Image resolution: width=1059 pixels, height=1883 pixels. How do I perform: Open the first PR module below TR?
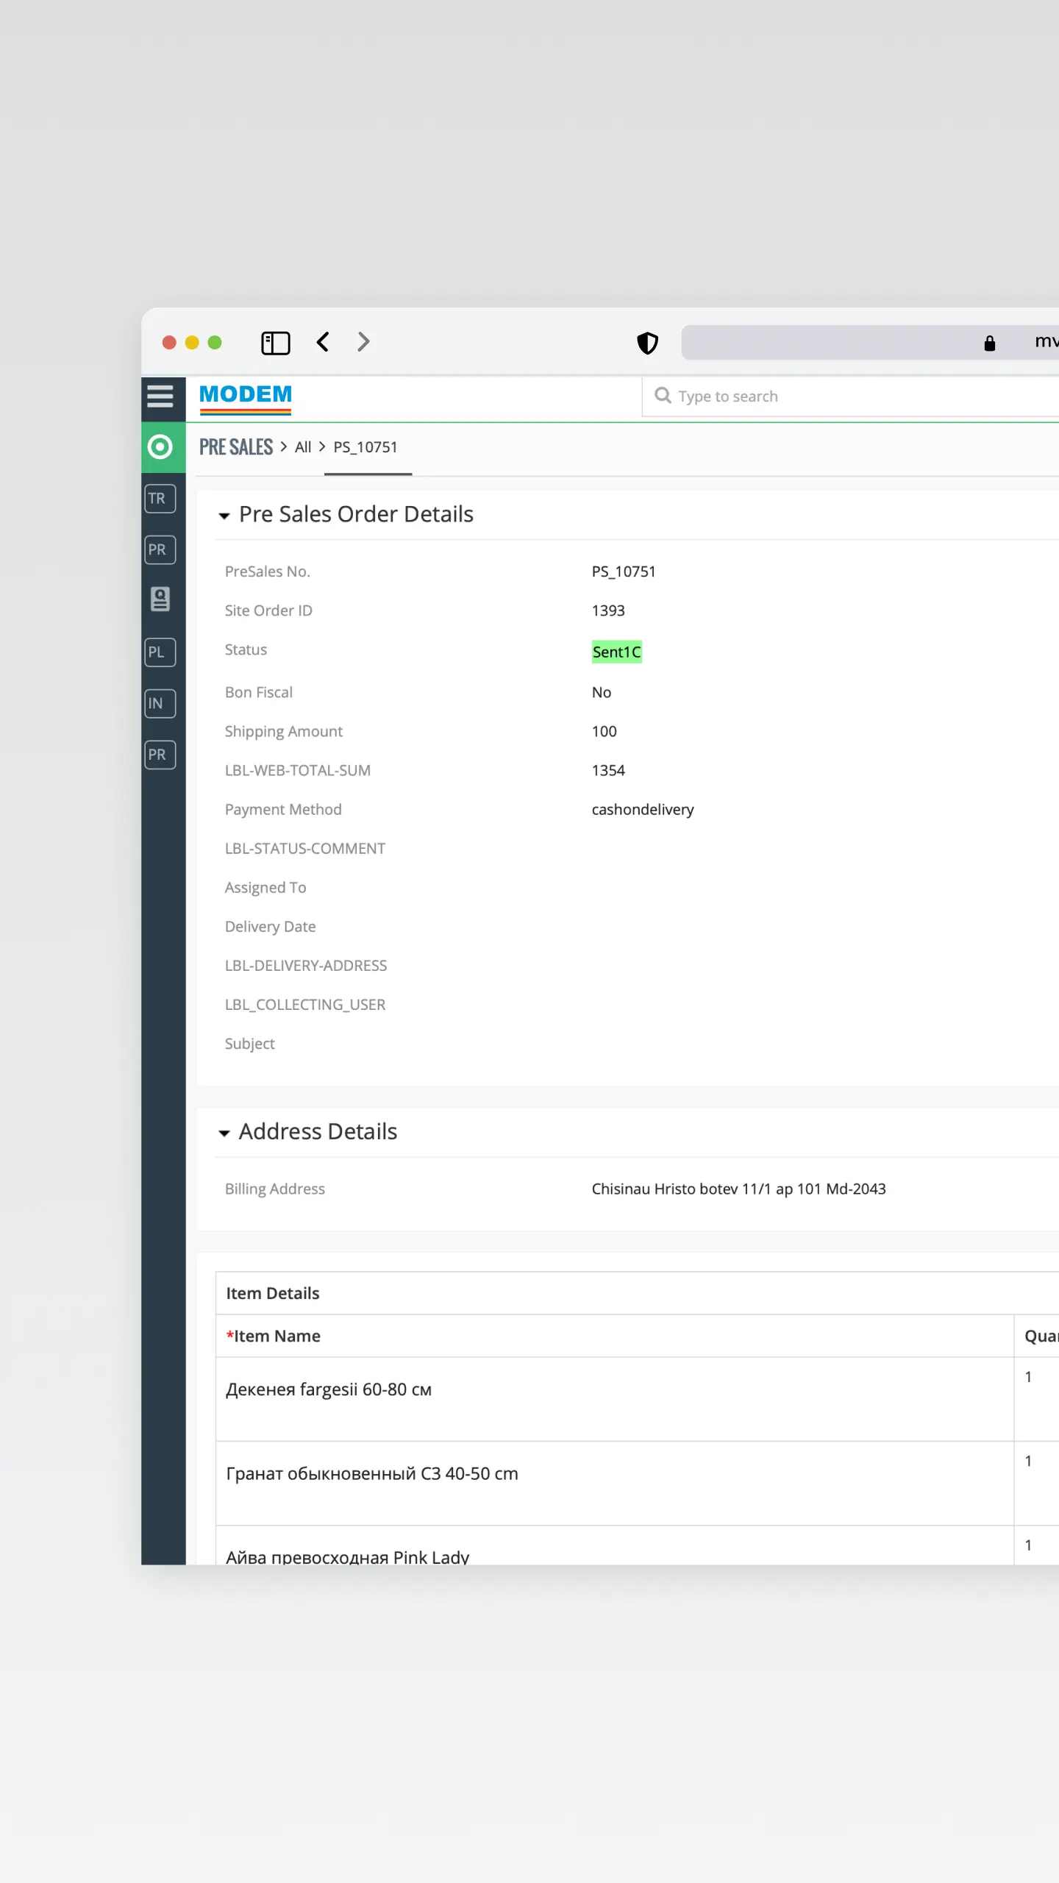click(x=160, y=550)
